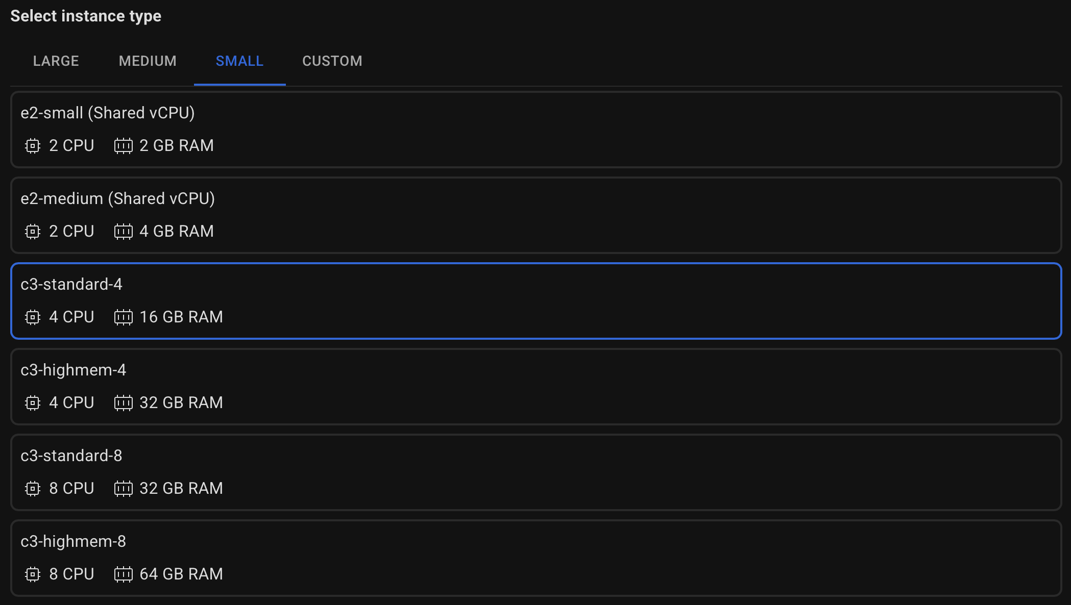The height and width of the screenshot is (605, 1071).
Task: Select the e2-small (Shared vCPU) instance
Action: click(x=536, y=130)
